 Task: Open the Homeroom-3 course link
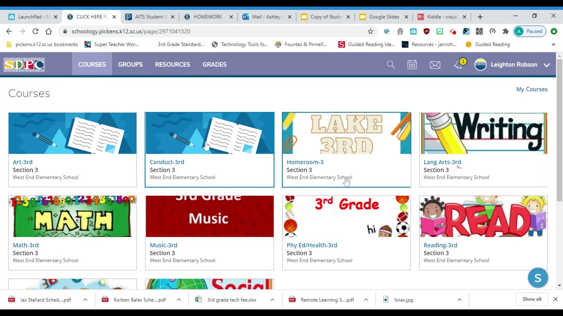[305, 162]
